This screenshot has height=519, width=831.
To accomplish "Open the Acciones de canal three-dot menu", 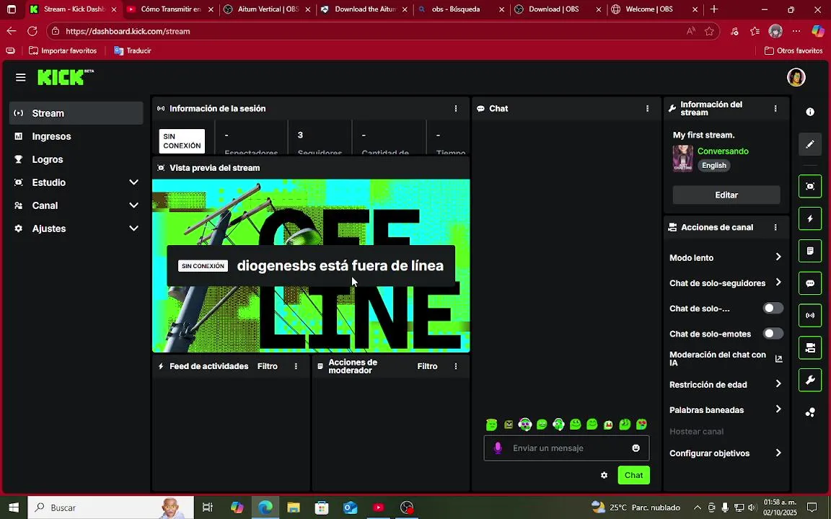I will coord(775,227).
